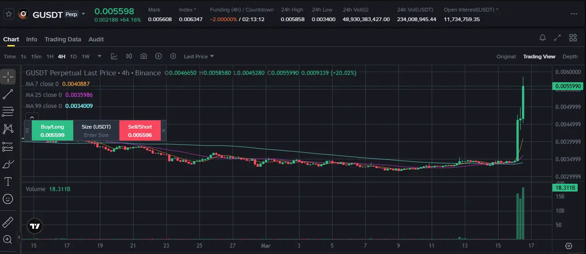
Task: Open the GUSDT pair selector dropdown arrow
Action: (83, 14)
